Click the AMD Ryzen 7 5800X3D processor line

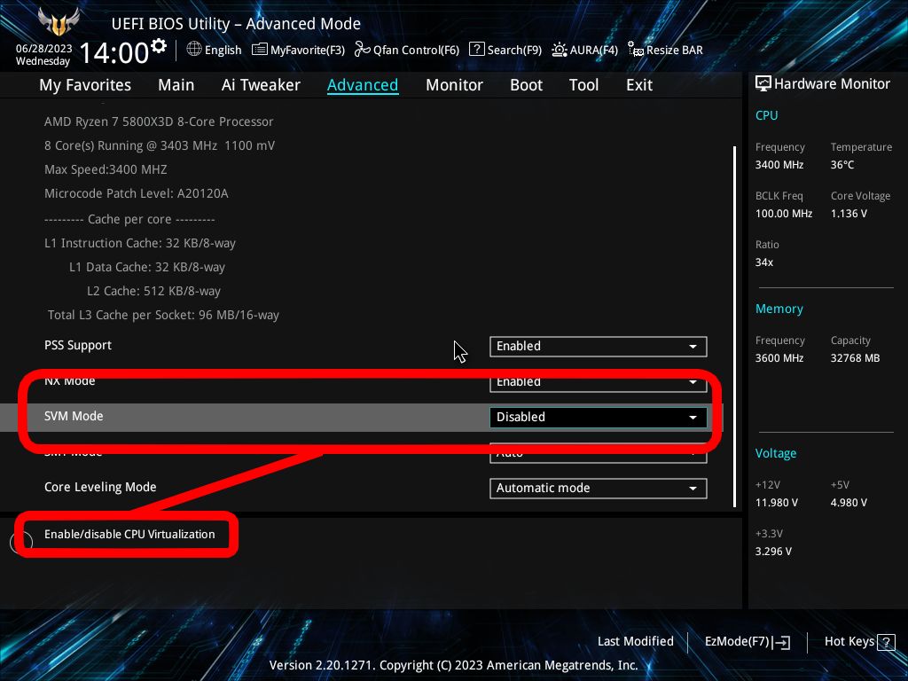click(159, 122)
